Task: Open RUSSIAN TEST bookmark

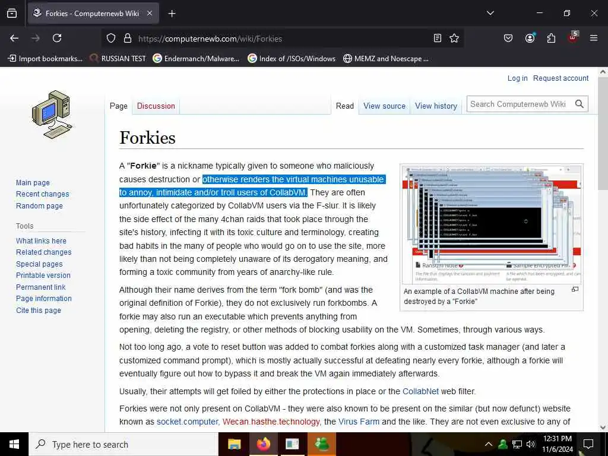Action: pos(118,59)
